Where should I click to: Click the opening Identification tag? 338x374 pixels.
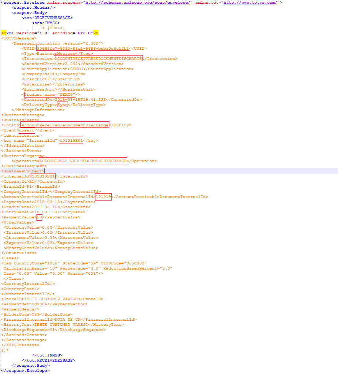tap(22, 136)
